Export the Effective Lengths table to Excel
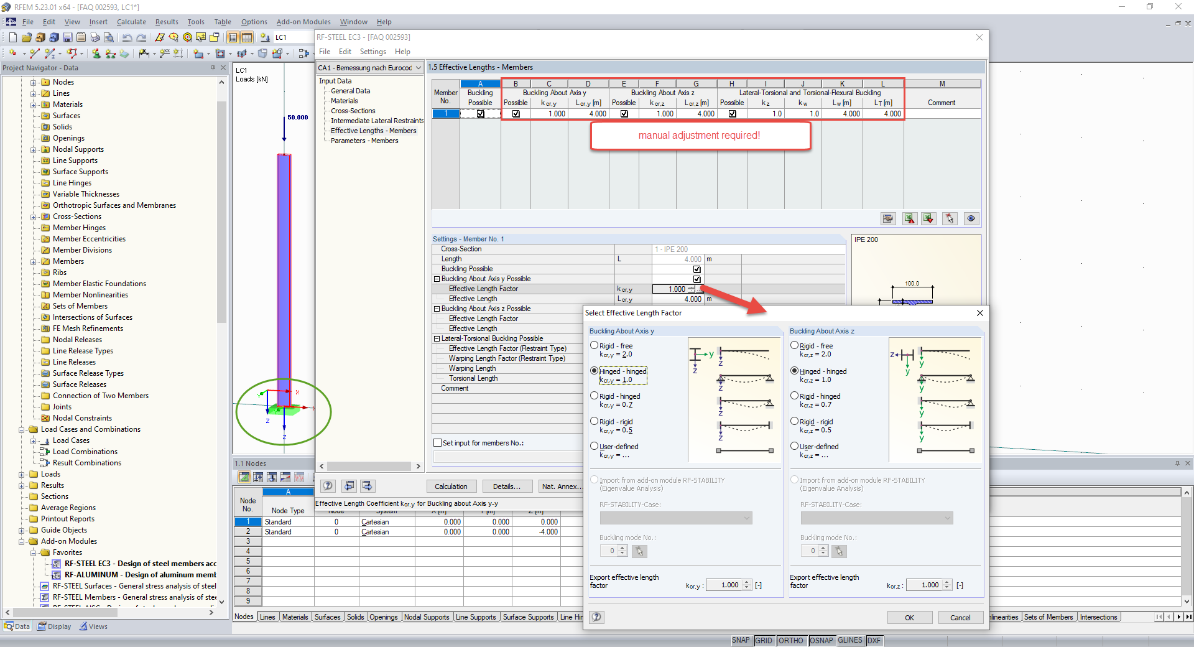1194x647 pixels. 910,218
